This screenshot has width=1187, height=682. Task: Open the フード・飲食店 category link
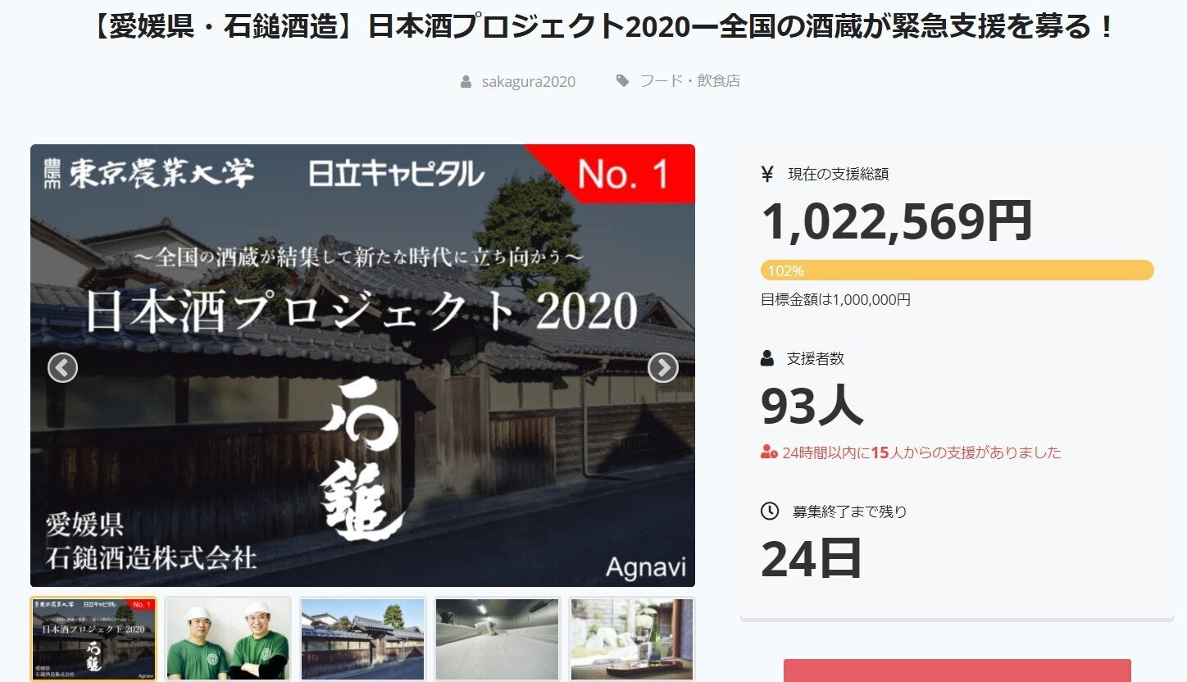pyautogui.click(x=689, y=81)
